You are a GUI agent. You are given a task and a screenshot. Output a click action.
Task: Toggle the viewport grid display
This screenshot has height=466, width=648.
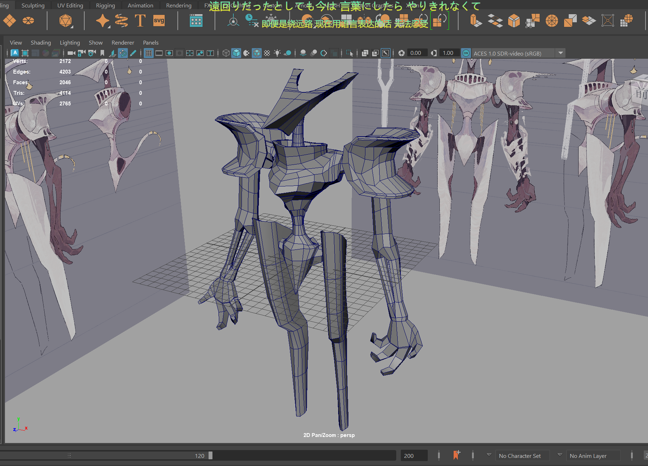(x=149, y=53)
